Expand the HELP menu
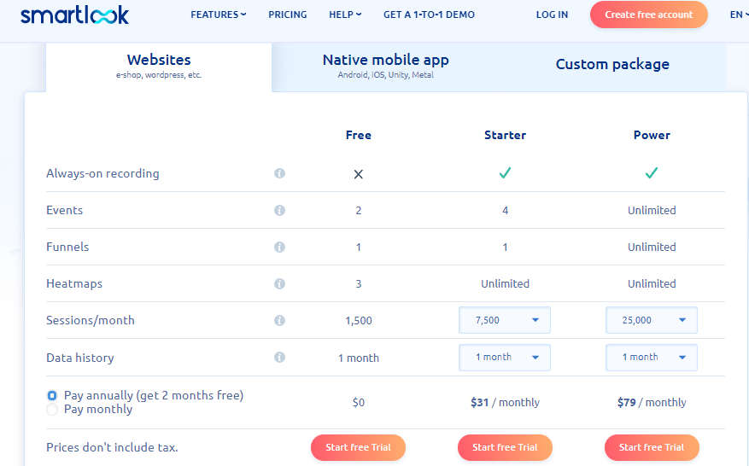 (345, 15)
